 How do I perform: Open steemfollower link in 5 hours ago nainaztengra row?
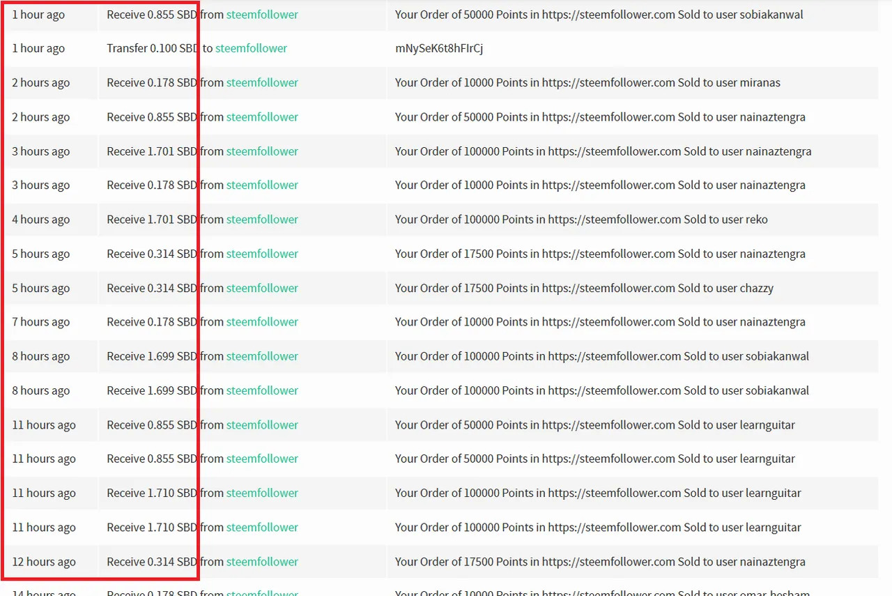(x=262, y=253)
